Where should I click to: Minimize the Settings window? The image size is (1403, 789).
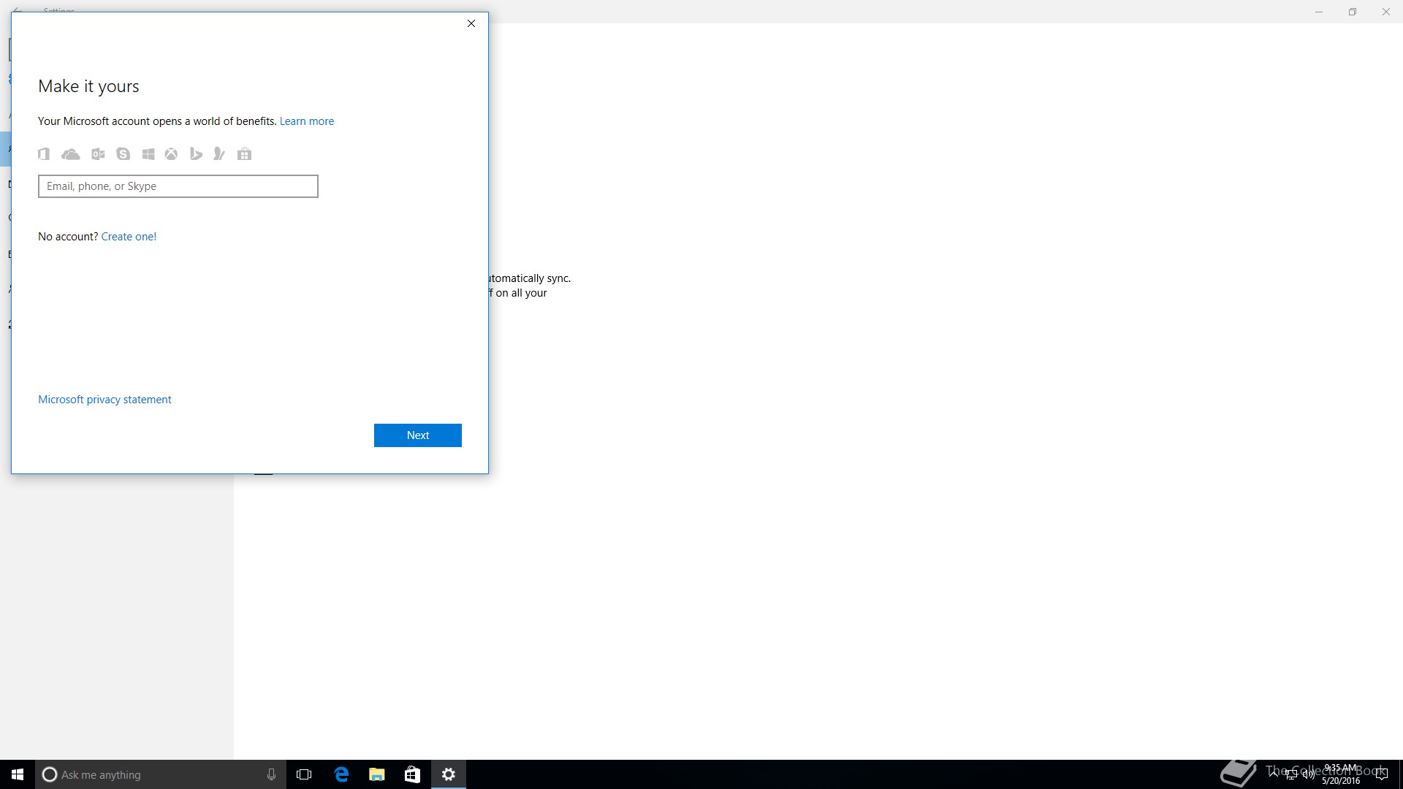pos(1319,12)
